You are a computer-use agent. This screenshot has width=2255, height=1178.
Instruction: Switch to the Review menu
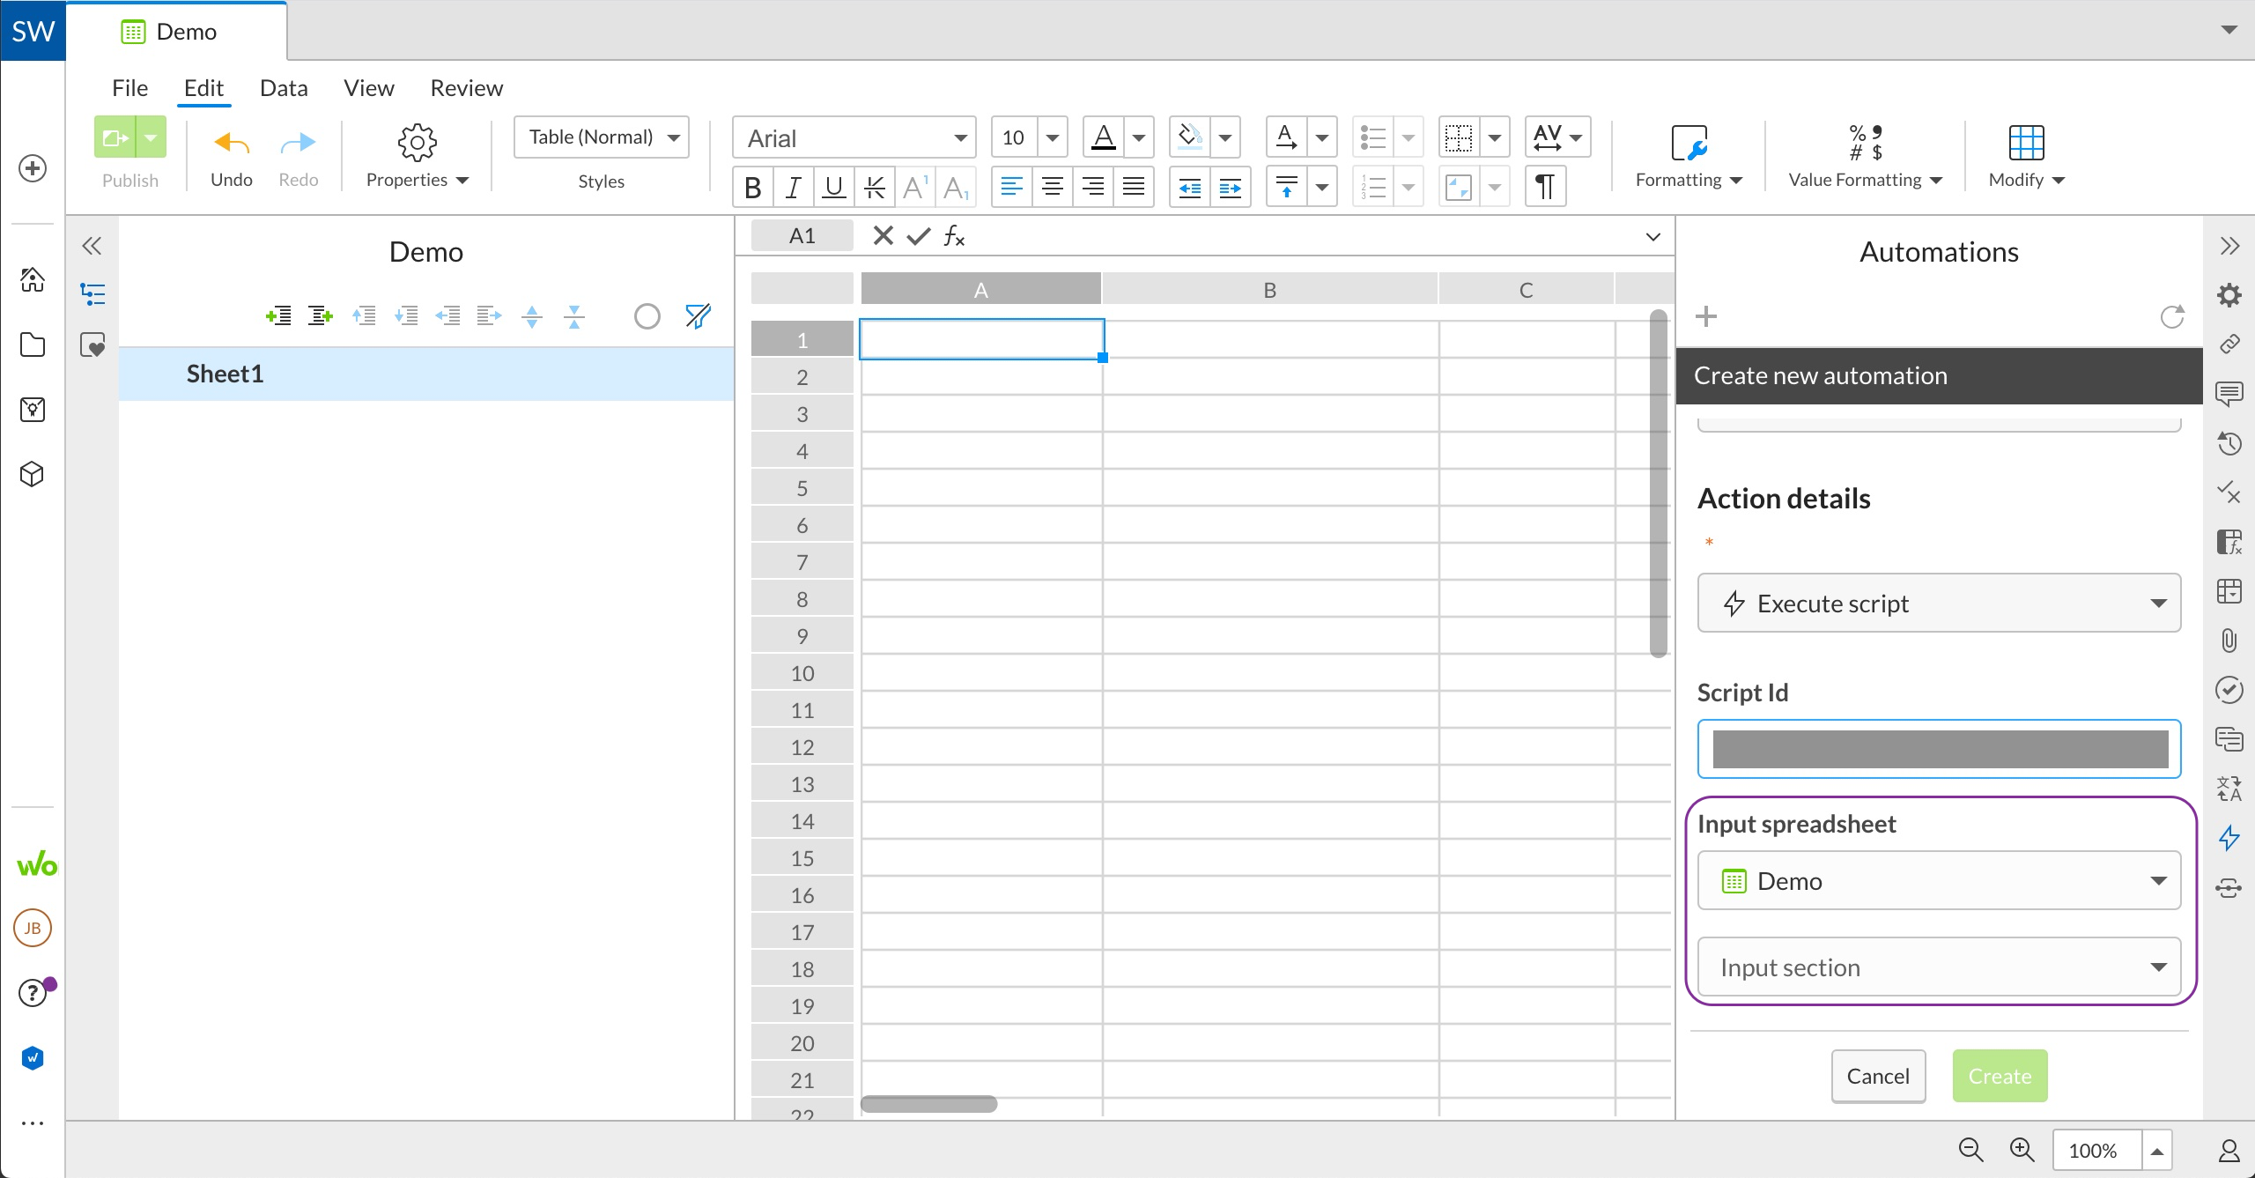466,87
